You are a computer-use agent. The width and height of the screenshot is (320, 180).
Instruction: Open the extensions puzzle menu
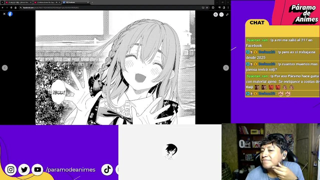pyautogui.click(x=213, y=7)
